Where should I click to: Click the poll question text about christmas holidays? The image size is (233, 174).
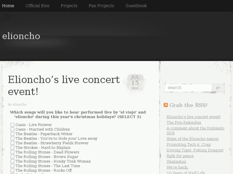[78, 115]
